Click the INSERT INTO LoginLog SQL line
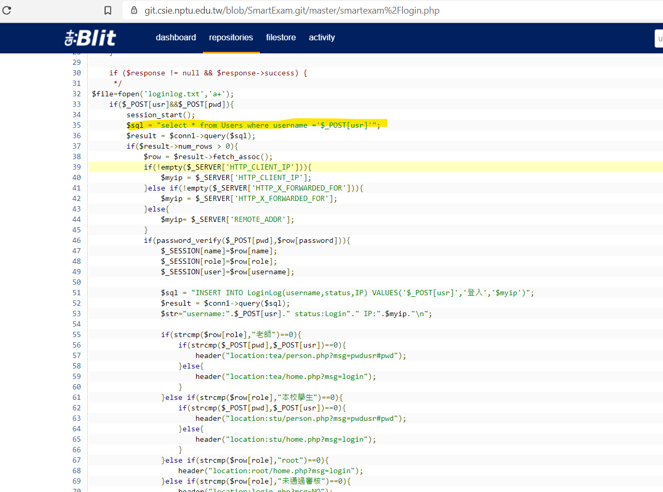This screenshot has width=663, height=492. click(348, 293)
